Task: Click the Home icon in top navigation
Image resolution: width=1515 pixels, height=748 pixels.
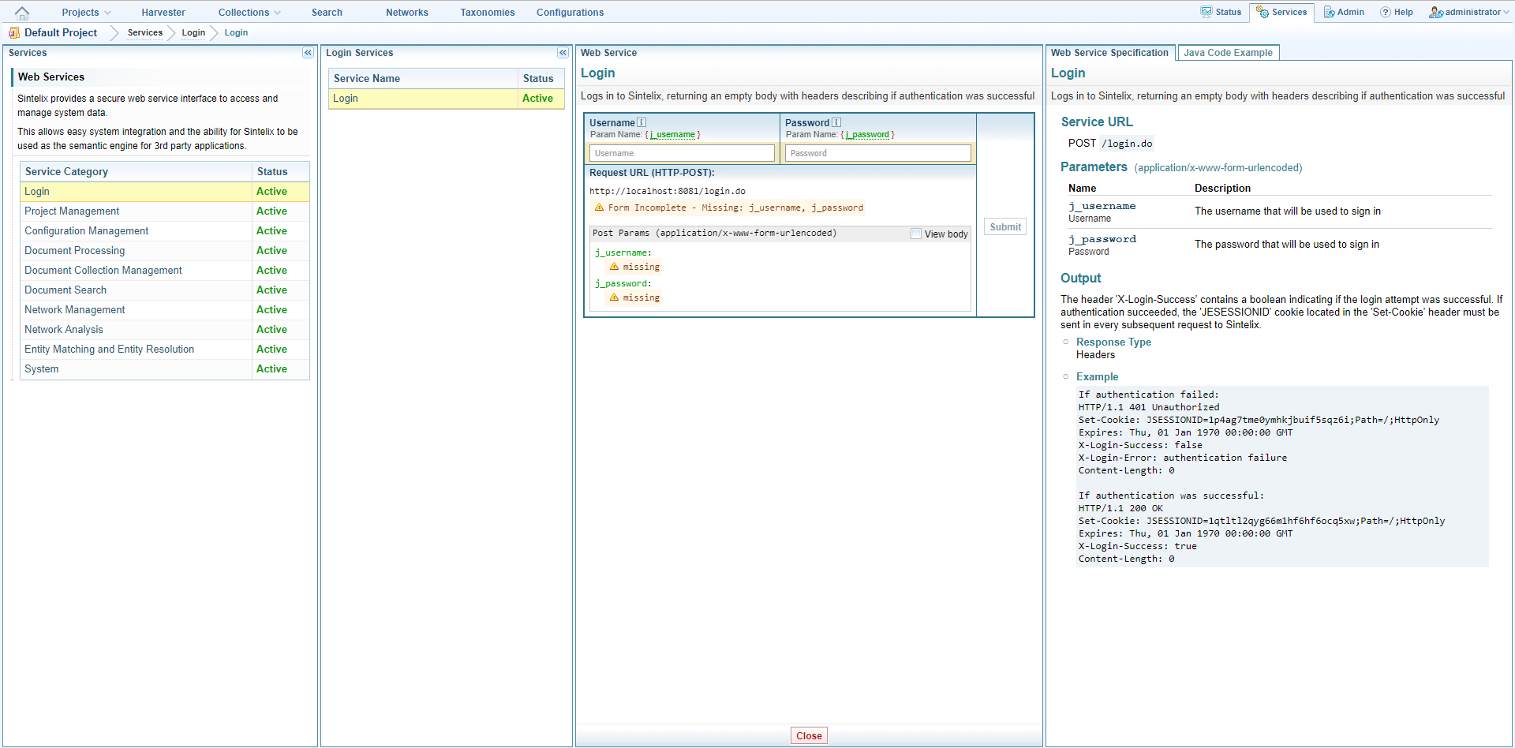Action: 22,13
